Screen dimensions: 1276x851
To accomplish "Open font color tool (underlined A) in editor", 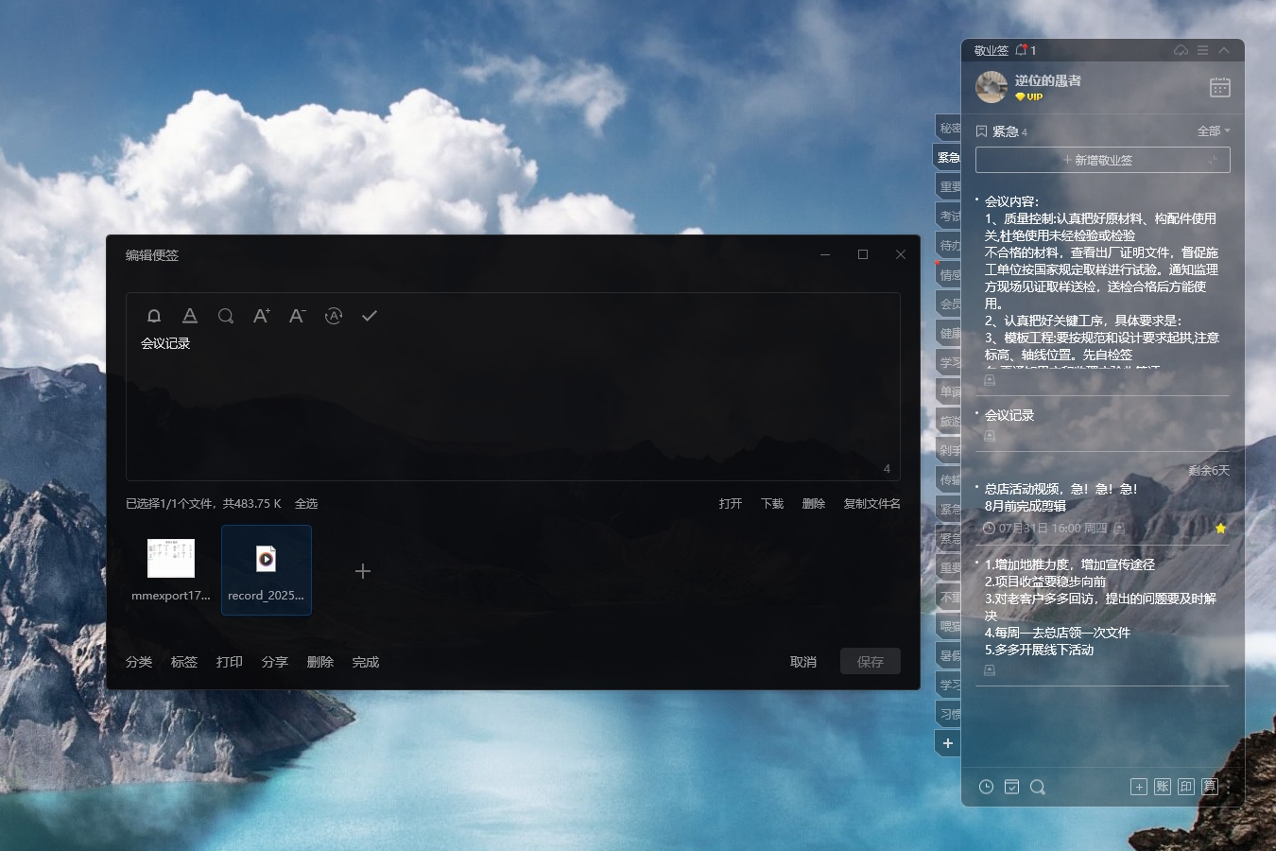I will [190, 316].
